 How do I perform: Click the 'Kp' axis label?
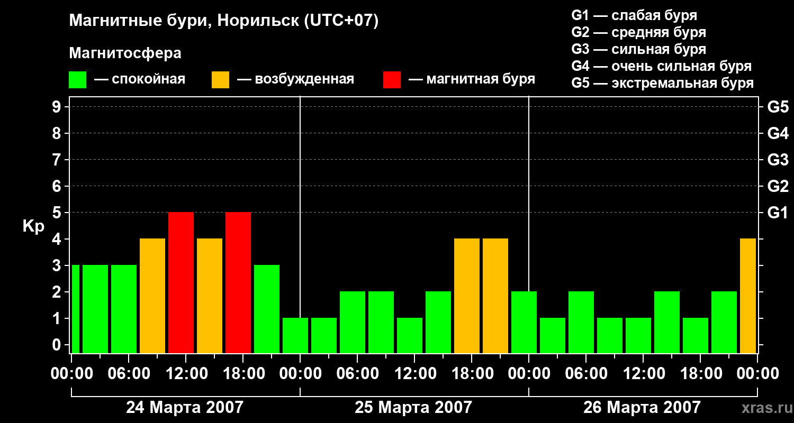coord(33,226)
